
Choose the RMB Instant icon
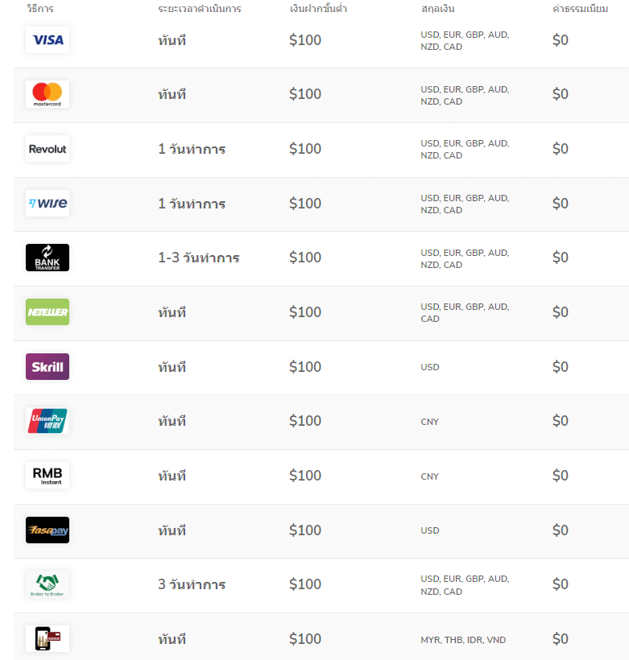[x=48, y=475]
